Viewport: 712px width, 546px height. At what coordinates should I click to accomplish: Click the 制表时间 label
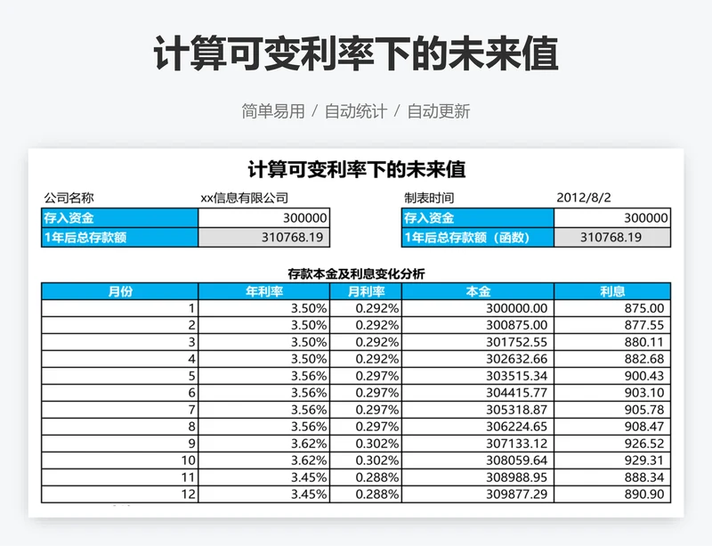(429, 198)
